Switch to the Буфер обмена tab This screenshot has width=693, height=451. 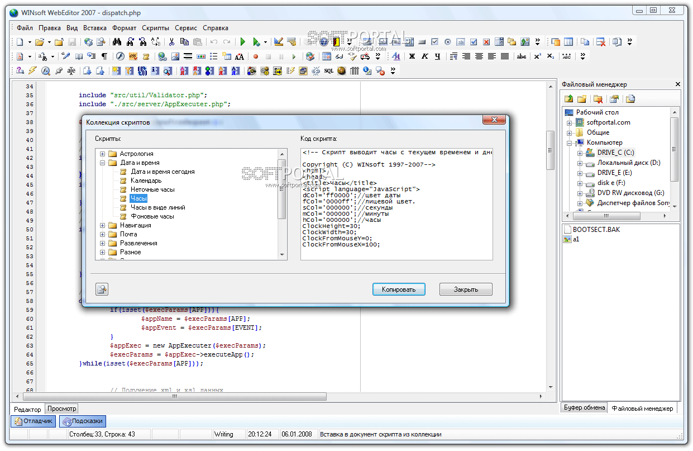point(584,408)
